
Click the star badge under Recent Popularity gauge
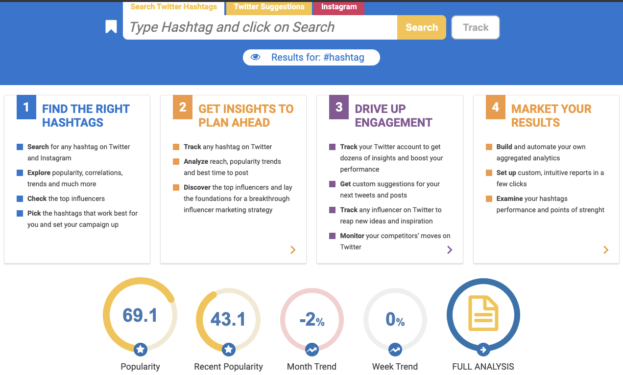click(229, 349)
